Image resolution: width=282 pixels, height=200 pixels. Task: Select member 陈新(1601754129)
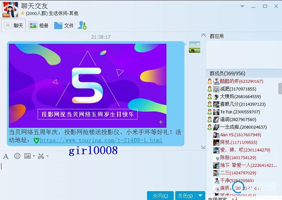click(238, 158)
